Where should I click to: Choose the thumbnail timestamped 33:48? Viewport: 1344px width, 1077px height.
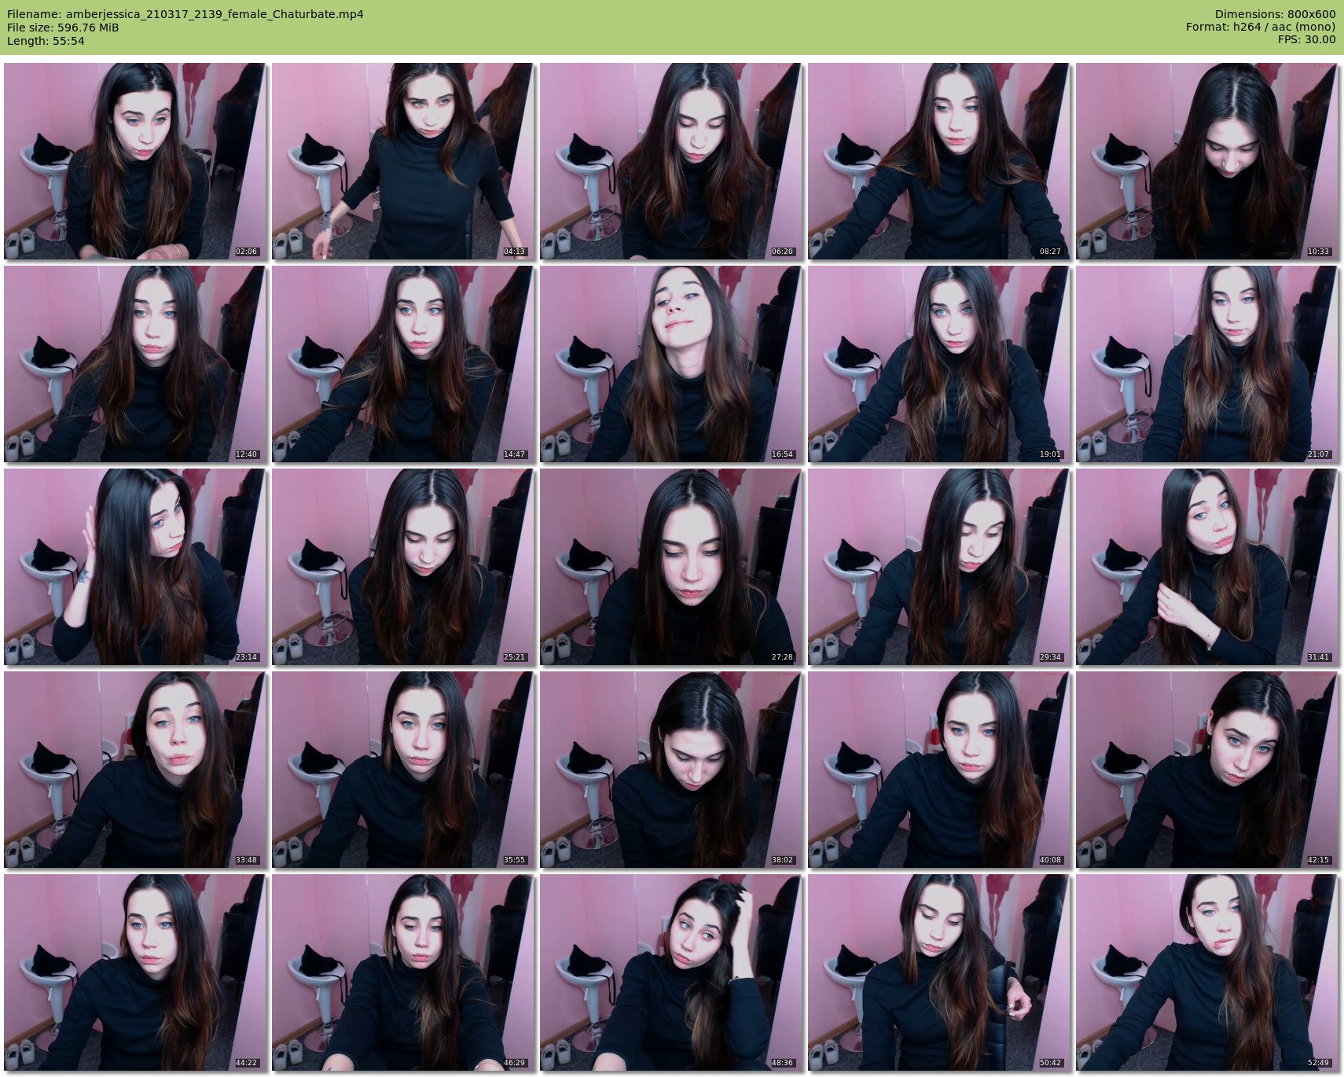[x=135, y=770]
